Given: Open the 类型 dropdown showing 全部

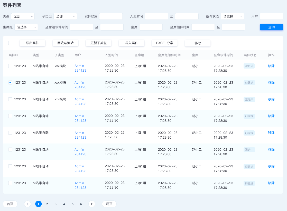Looking at the screenshot, I should tap(23, 16).
